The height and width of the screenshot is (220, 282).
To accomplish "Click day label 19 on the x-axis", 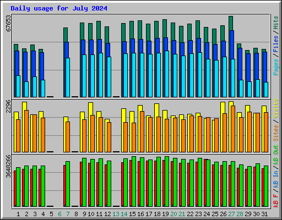I will (165, 214).
